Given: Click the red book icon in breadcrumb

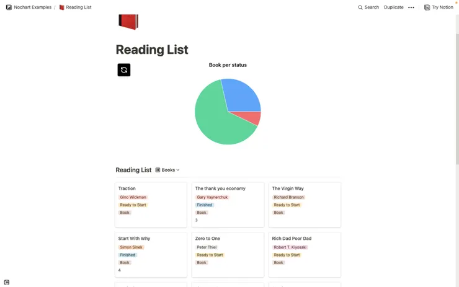Looking at the screenshot, I should [62, 7].
